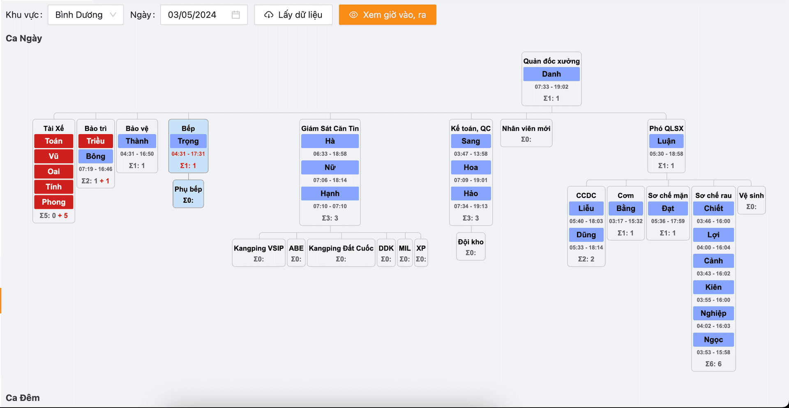This screenshot has height=408, width=789.
Task: Click the red Triều tag in Bảo trì
Action: click(95, 141)
